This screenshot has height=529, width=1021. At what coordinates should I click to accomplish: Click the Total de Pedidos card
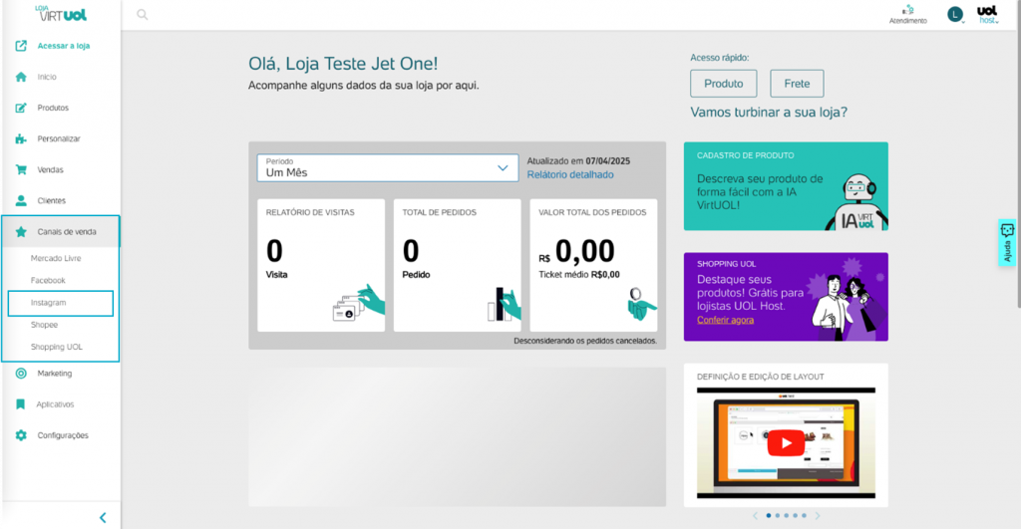[457, 265]
